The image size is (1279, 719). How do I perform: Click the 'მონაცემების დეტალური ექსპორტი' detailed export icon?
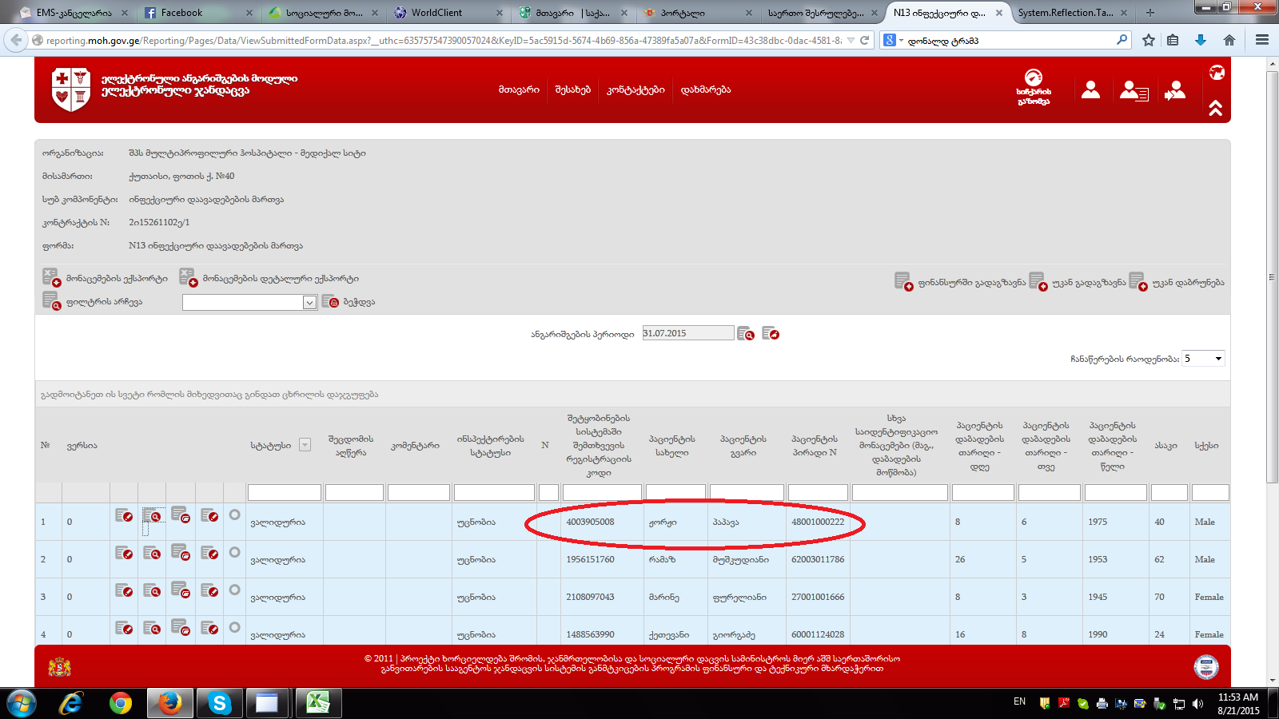(x=188, y=278)
